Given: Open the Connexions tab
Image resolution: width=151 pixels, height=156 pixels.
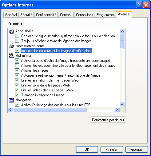Looking at the screenshot, I should click(x=84, y=15).
